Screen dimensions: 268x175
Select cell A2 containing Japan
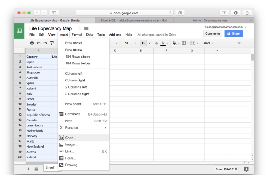(38, 62)
